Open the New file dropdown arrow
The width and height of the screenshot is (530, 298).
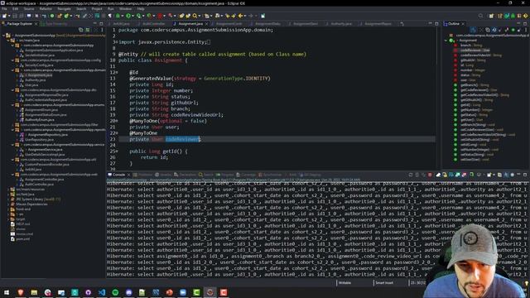8,16
